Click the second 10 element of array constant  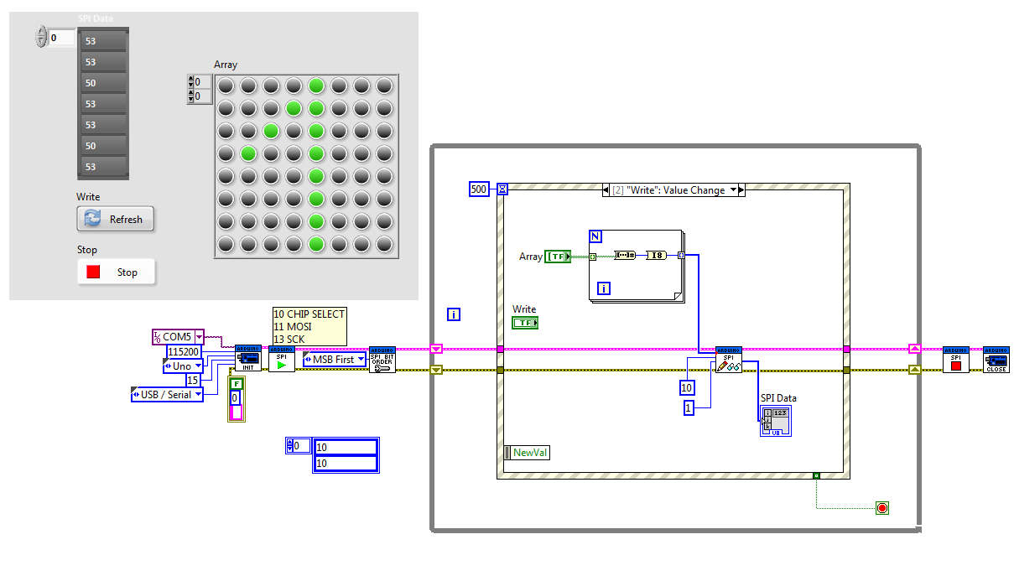click(346, 464)
